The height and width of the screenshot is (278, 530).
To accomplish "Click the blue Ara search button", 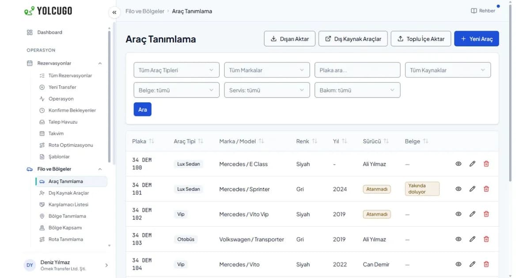I will (x=143, y=109).
